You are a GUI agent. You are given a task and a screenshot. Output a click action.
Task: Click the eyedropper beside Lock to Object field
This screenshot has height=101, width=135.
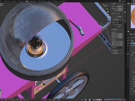(122, 22)
